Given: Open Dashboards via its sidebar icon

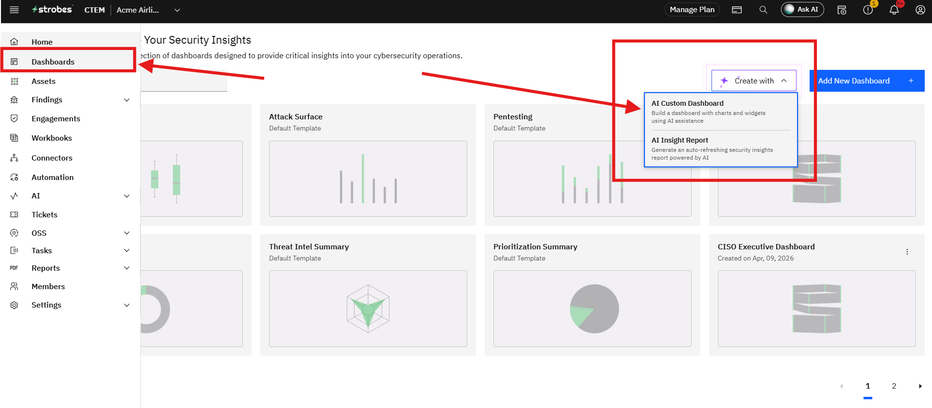Looking at the screenshot, I should (14, 62).
